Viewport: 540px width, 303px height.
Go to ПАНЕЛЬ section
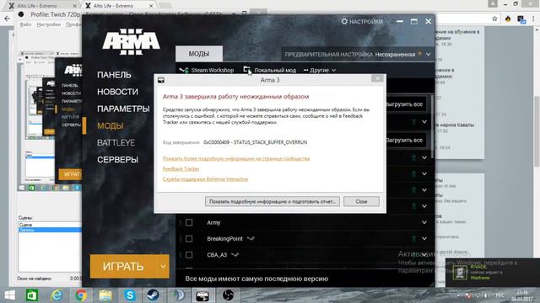pyautogui.click(x=114, y=75)
